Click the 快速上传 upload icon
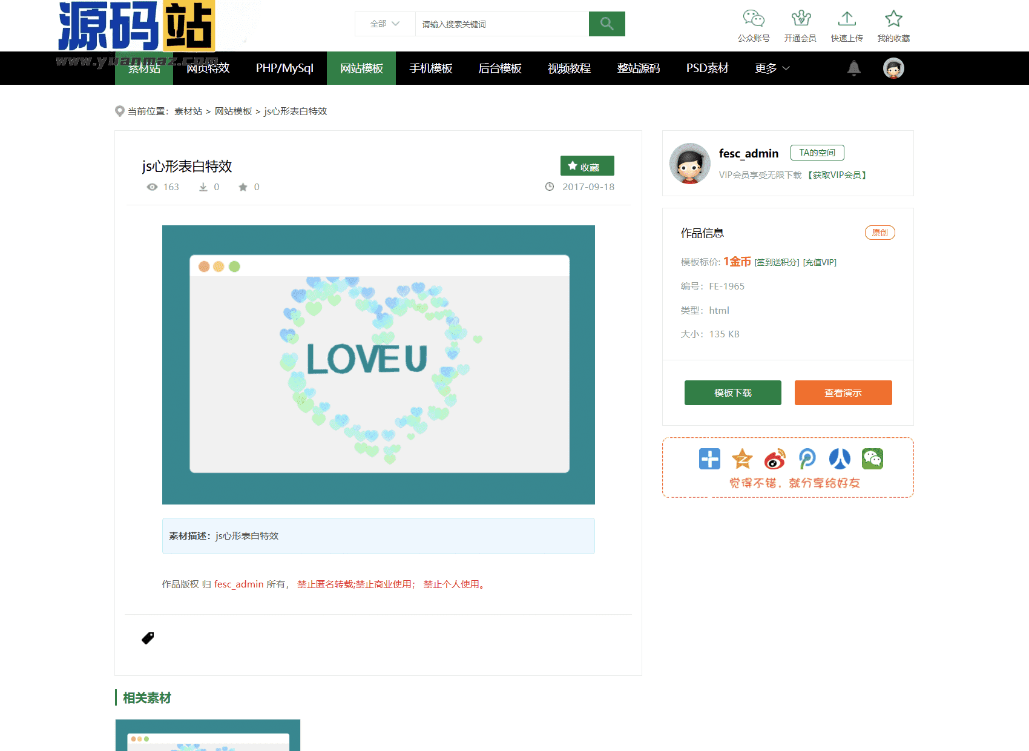 tap(847, 19)
